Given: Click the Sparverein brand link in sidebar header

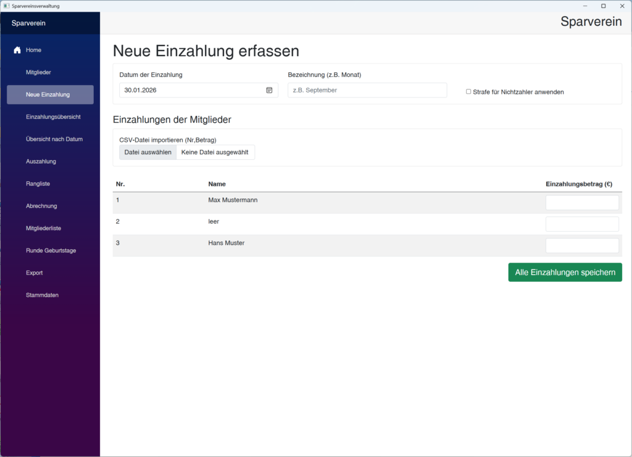Looking at the screenshot, I should 28,23.
